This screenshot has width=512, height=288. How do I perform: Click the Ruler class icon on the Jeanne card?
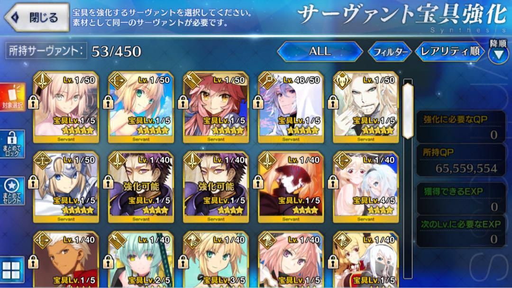click(43, 160)
